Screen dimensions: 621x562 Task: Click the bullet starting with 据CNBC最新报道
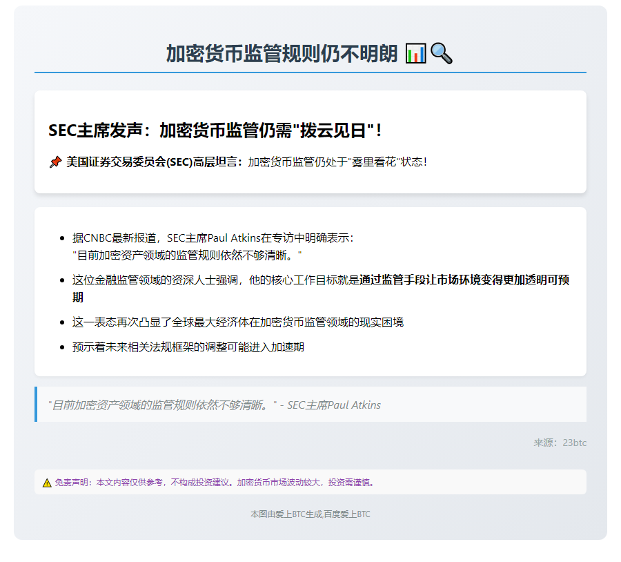click(x=213, y=238)
